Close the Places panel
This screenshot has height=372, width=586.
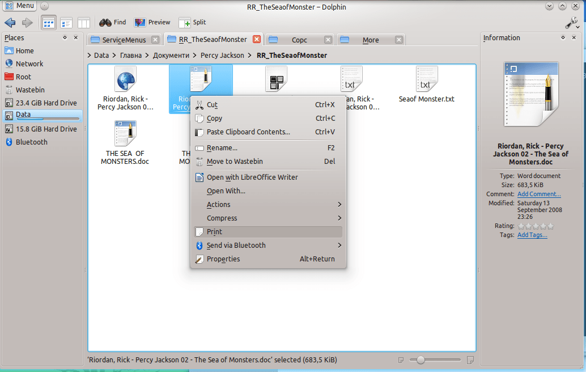pos(76,38)
